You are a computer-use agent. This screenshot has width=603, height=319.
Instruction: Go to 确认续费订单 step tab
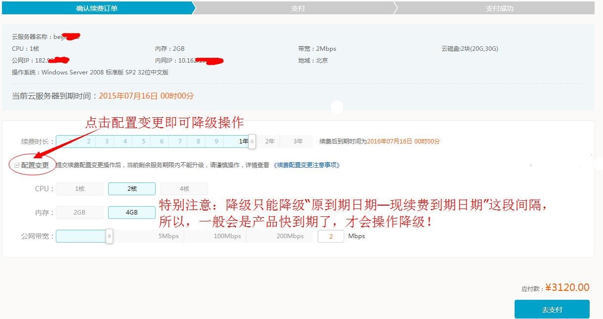(x=97, y=8)
